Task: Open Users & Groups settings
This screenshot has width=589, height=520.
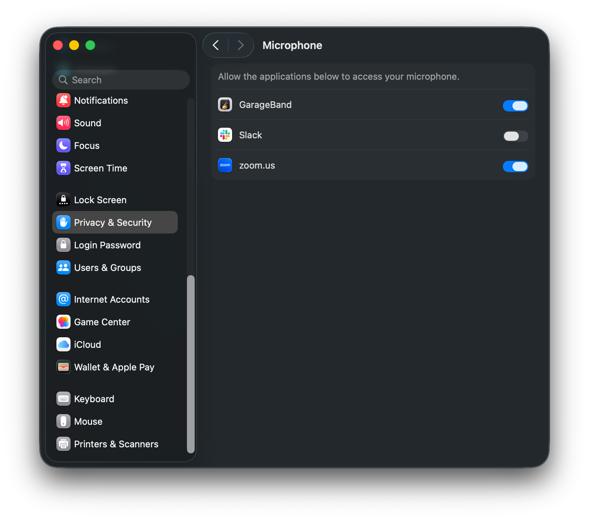Action: (x=107, y=268)
